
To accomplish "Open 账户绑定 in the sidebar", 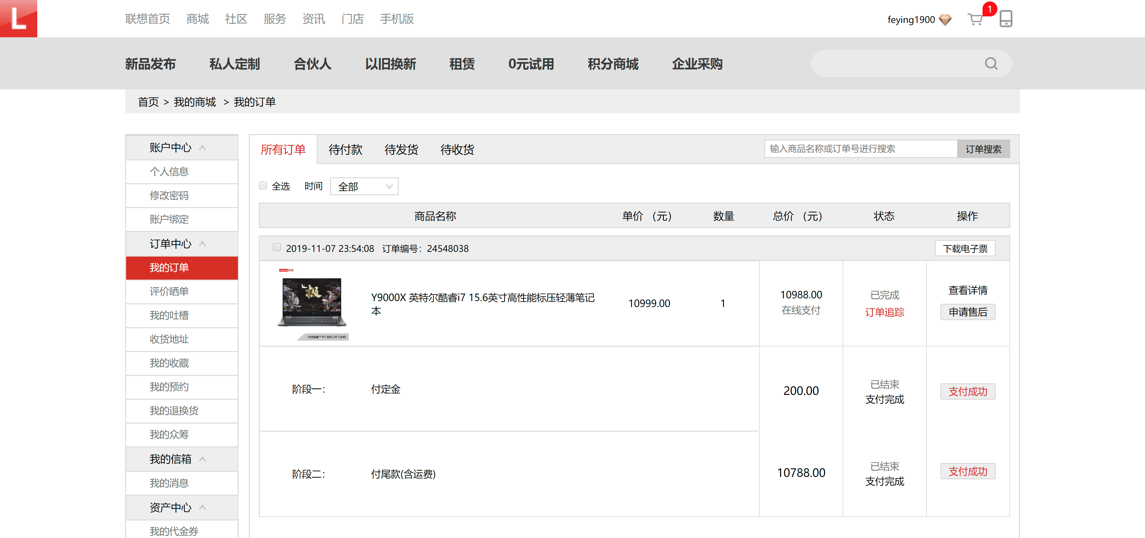I will point(182,219).
